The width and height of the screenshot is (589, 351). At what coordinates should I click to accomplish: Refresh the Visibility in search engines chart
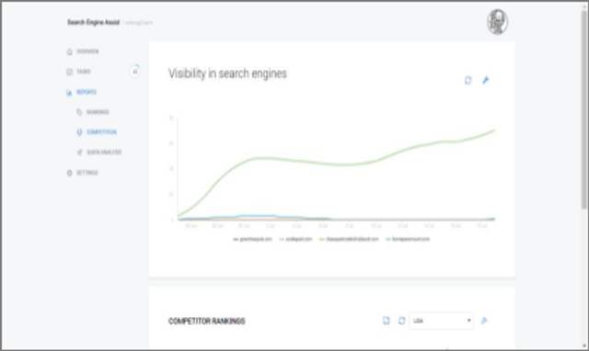click(x=468, y=80)
